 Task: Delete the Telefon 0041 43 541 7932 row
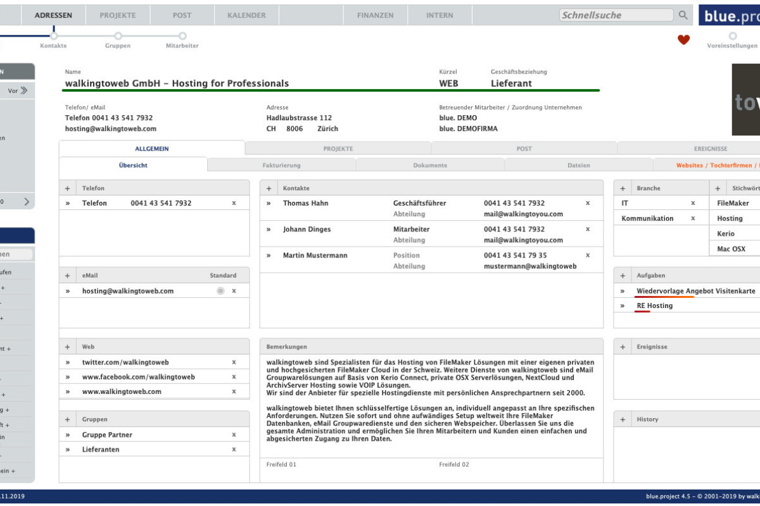coord(234,203)
